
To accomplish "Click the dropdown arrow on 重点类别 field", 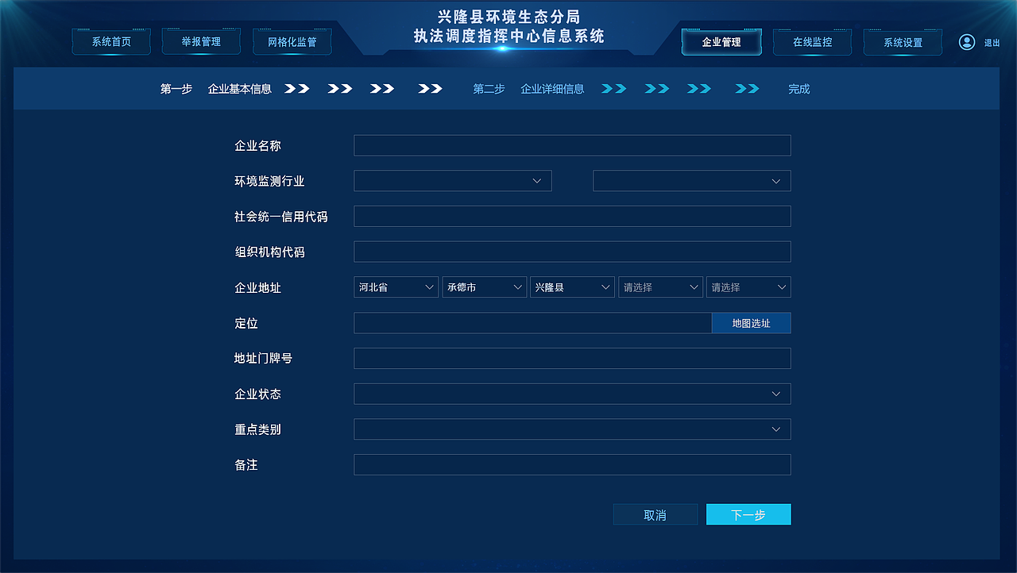I will tap(776, 429).
